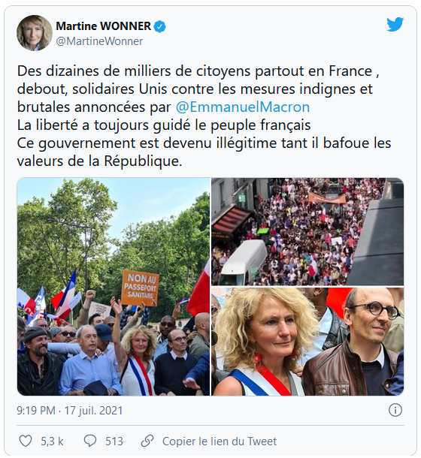Click the heart like icon
The image size is (421, 458).
point(26,441)
